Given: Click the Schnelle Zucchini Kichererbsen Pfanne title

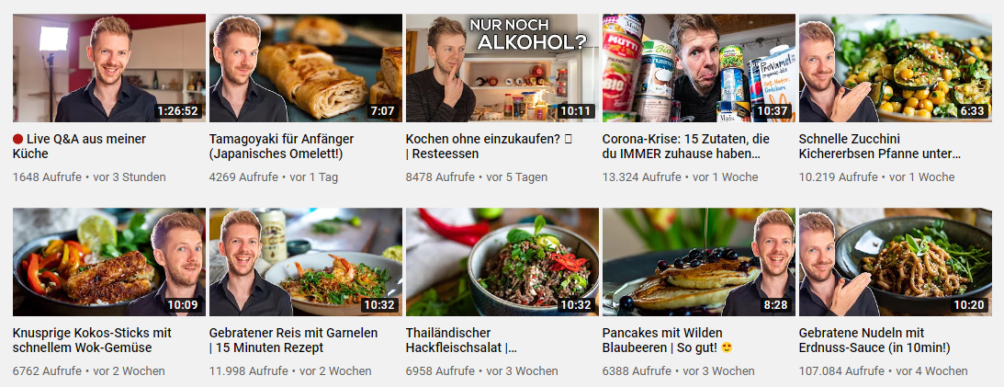Looking at the screenshot, I should (880, 147).
